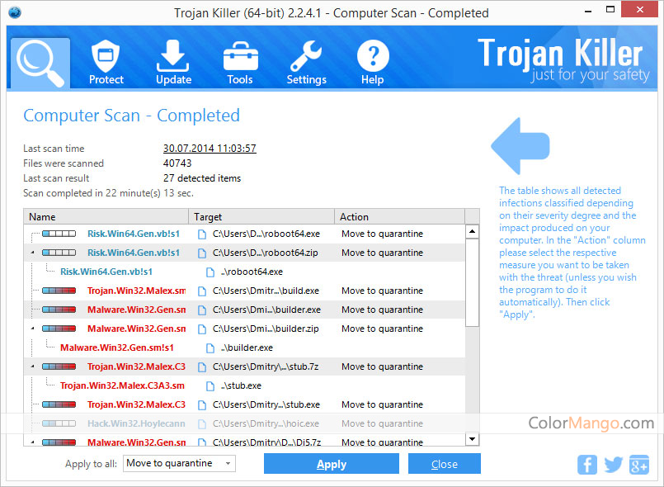Screen dimensions: 664x487
Task: Click the severity bar in the builder.zip row
Action: coord(59,329)
